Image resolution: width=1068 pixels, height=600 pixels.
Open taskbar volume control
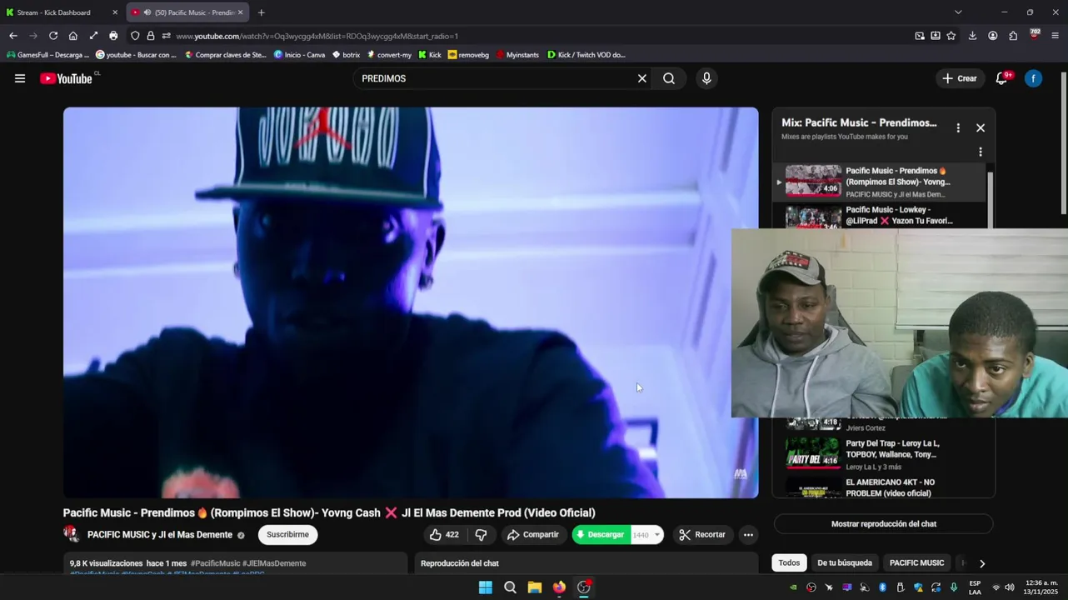pyautogui.click(x=1009, y=587)
